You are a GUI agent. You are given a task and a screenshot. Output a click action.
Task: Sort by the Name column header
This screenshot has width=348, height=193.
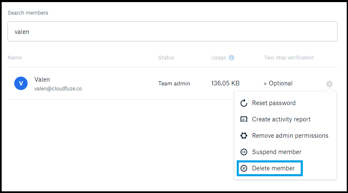point(15,57)
